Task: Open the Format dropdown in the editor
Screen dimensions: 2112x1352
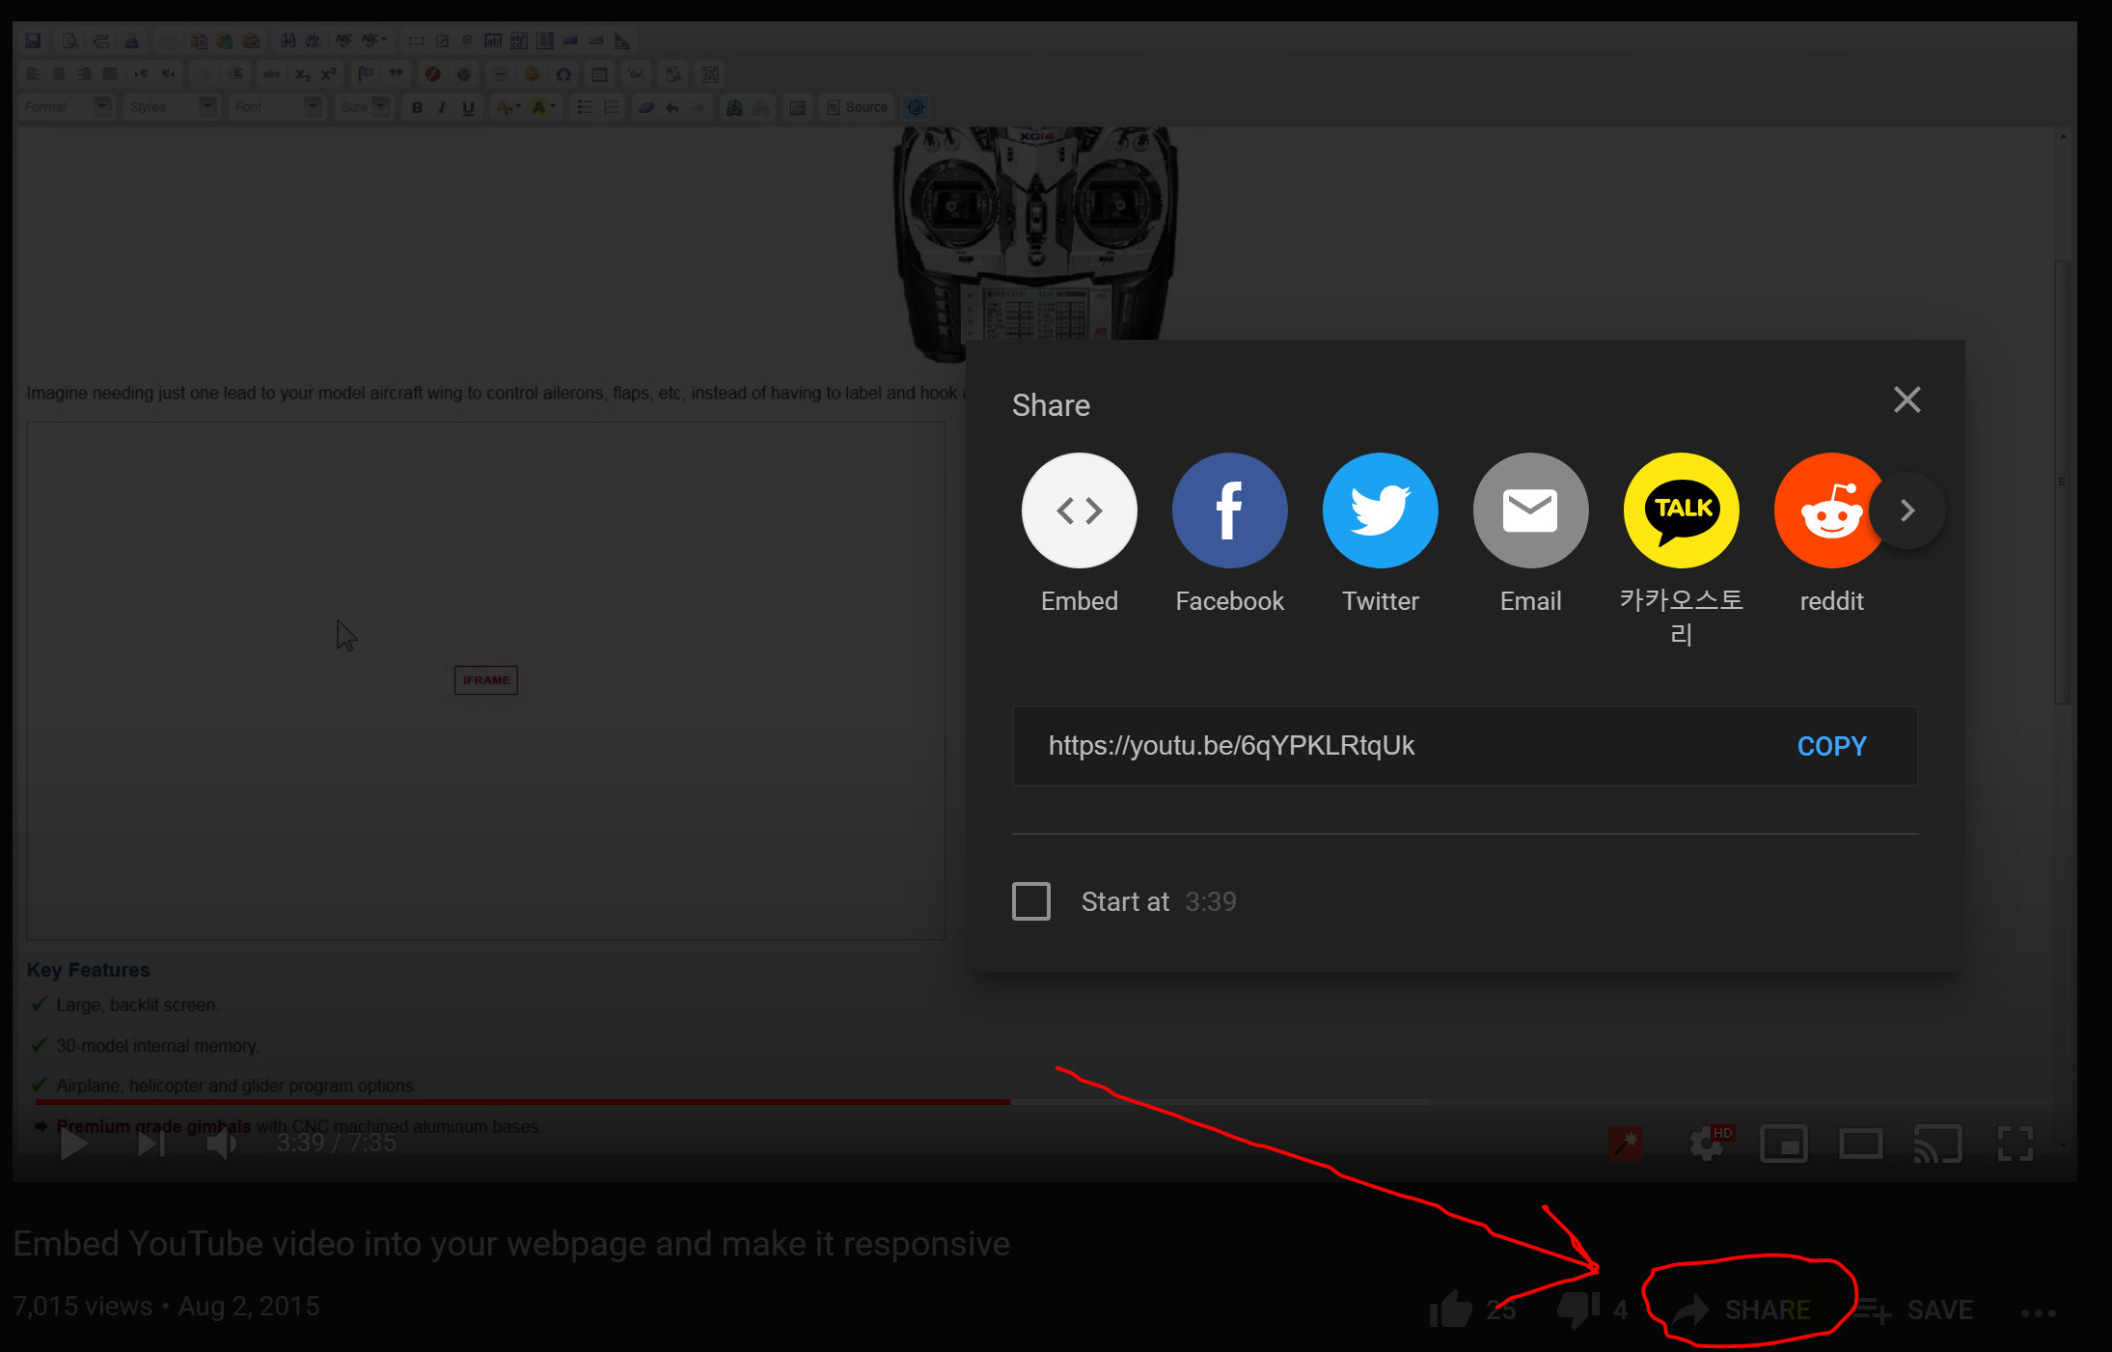Action: click(x=67, y=107)
